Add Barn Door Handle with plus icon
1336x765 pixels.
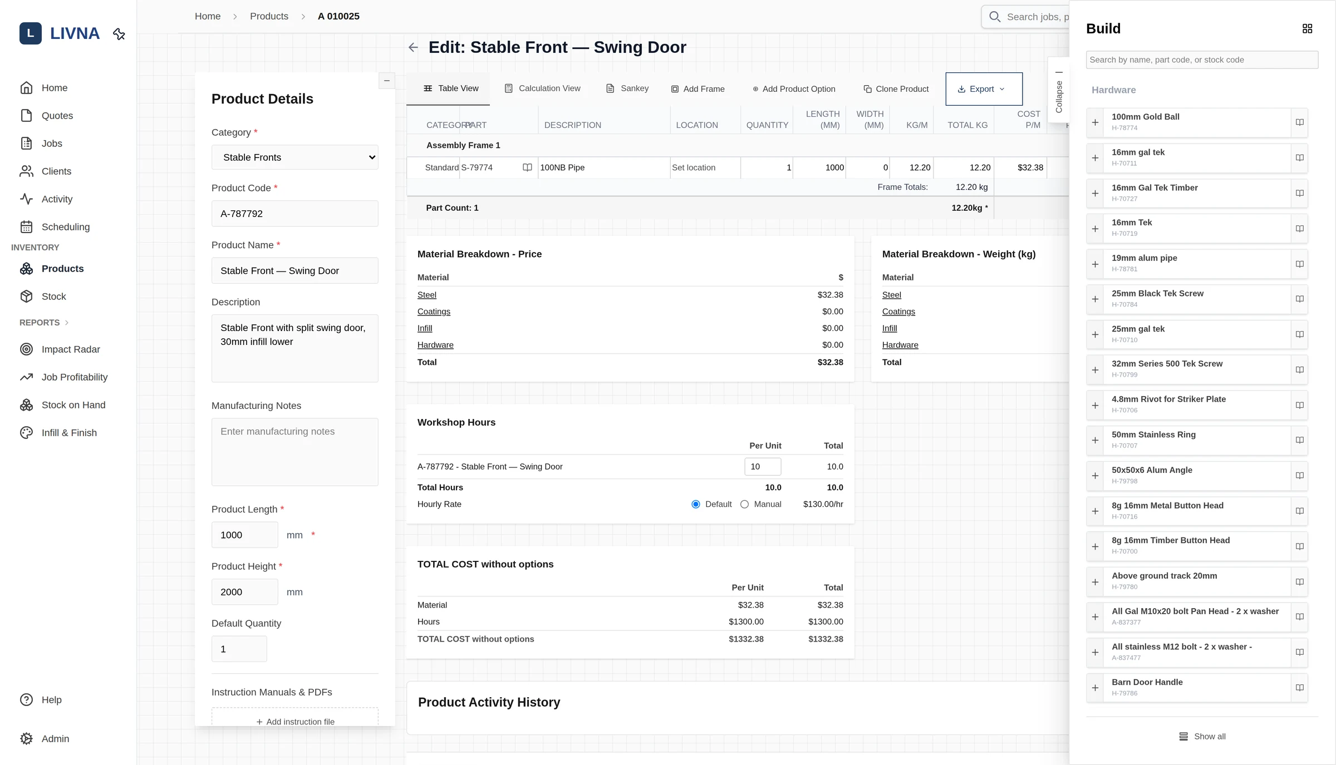(x=1095, y=688)
